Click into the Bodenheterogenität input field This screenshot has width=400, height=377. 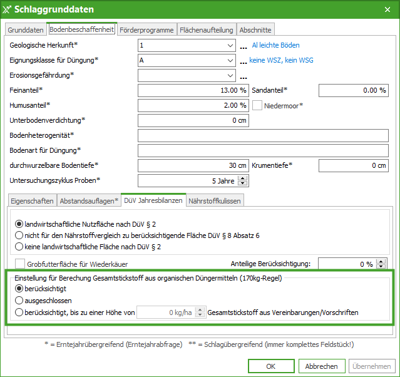tap(263, 135)
